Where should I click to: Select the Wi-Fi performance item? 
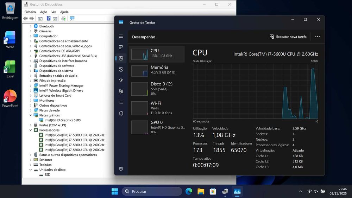[157, 108]
